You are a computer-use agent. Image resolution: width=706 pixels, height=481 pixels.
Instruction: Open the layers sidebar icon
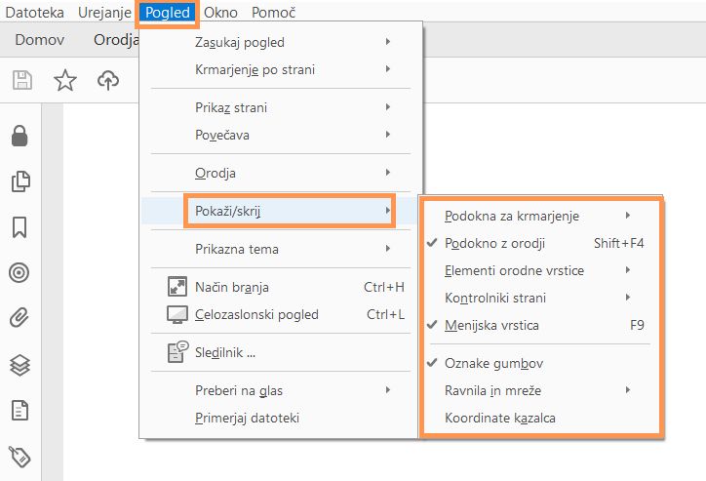[x=19, y=364]
